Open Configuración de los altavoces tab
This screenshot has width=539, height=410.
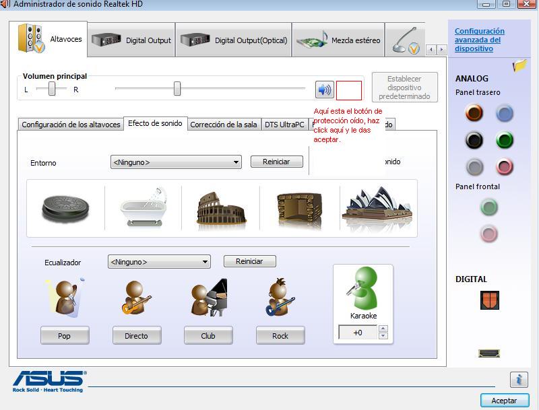coord(71,125)
